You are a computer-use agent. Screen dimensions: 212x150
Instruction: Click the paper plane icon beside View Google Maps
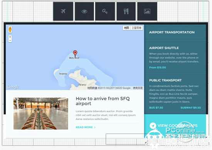coord(153,126)
